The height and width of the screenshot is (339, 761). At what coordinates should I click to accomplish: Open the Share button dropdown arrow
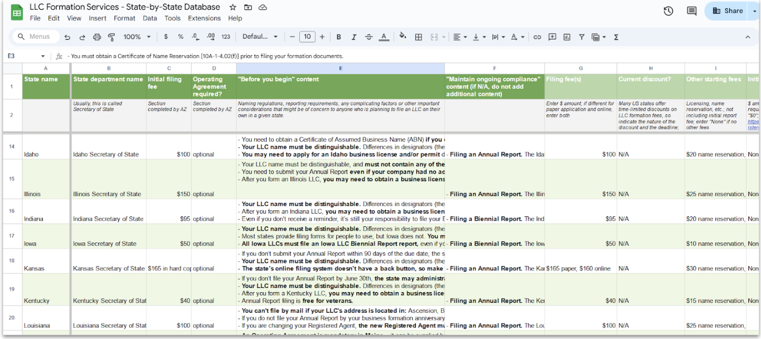(754, 10)
